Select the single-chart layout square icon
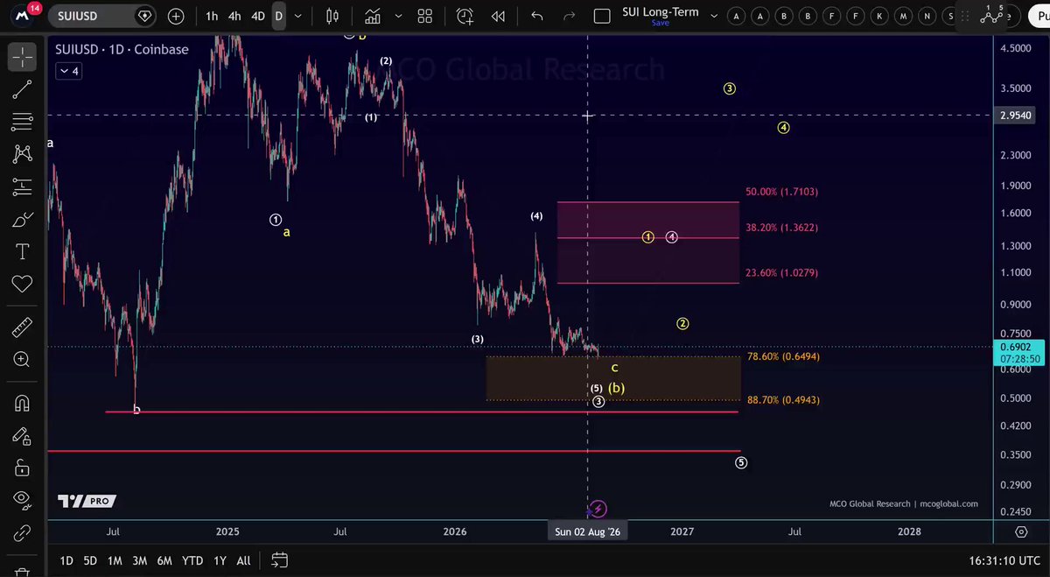1050x577 pixels. [602, 16]
